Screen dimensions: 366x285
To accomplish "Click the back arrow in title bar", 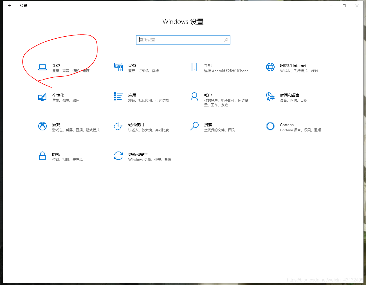I will point(10,6).
